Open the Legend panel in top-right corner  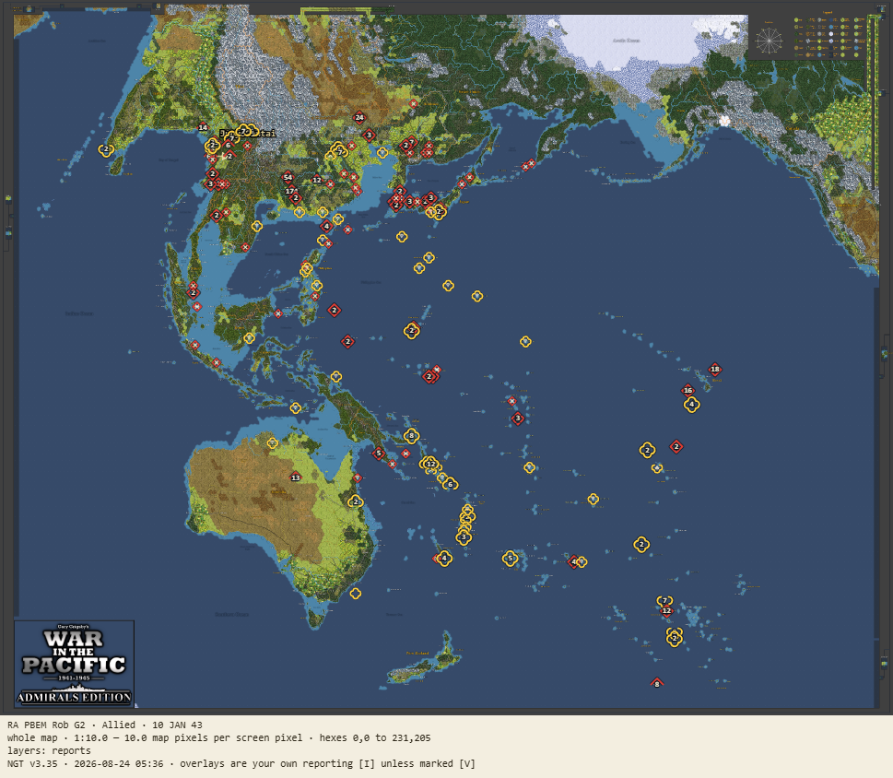coord(829,35)
